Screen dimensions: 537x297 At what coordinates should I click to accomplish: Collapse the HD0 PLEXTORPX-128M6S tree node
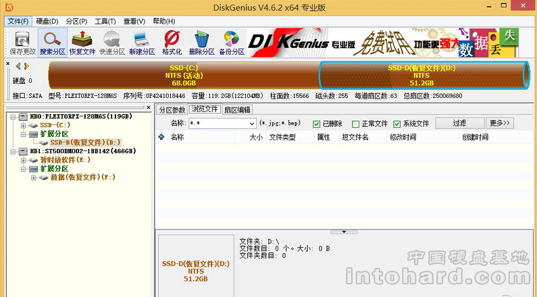[13, 117]
